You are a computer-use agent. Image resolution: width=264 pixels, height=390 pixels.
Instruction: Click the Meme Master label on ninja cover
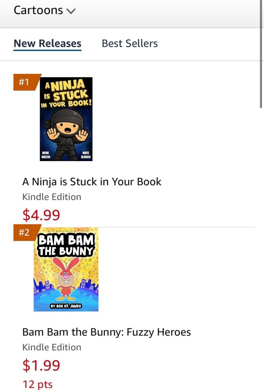pos(46,155)
